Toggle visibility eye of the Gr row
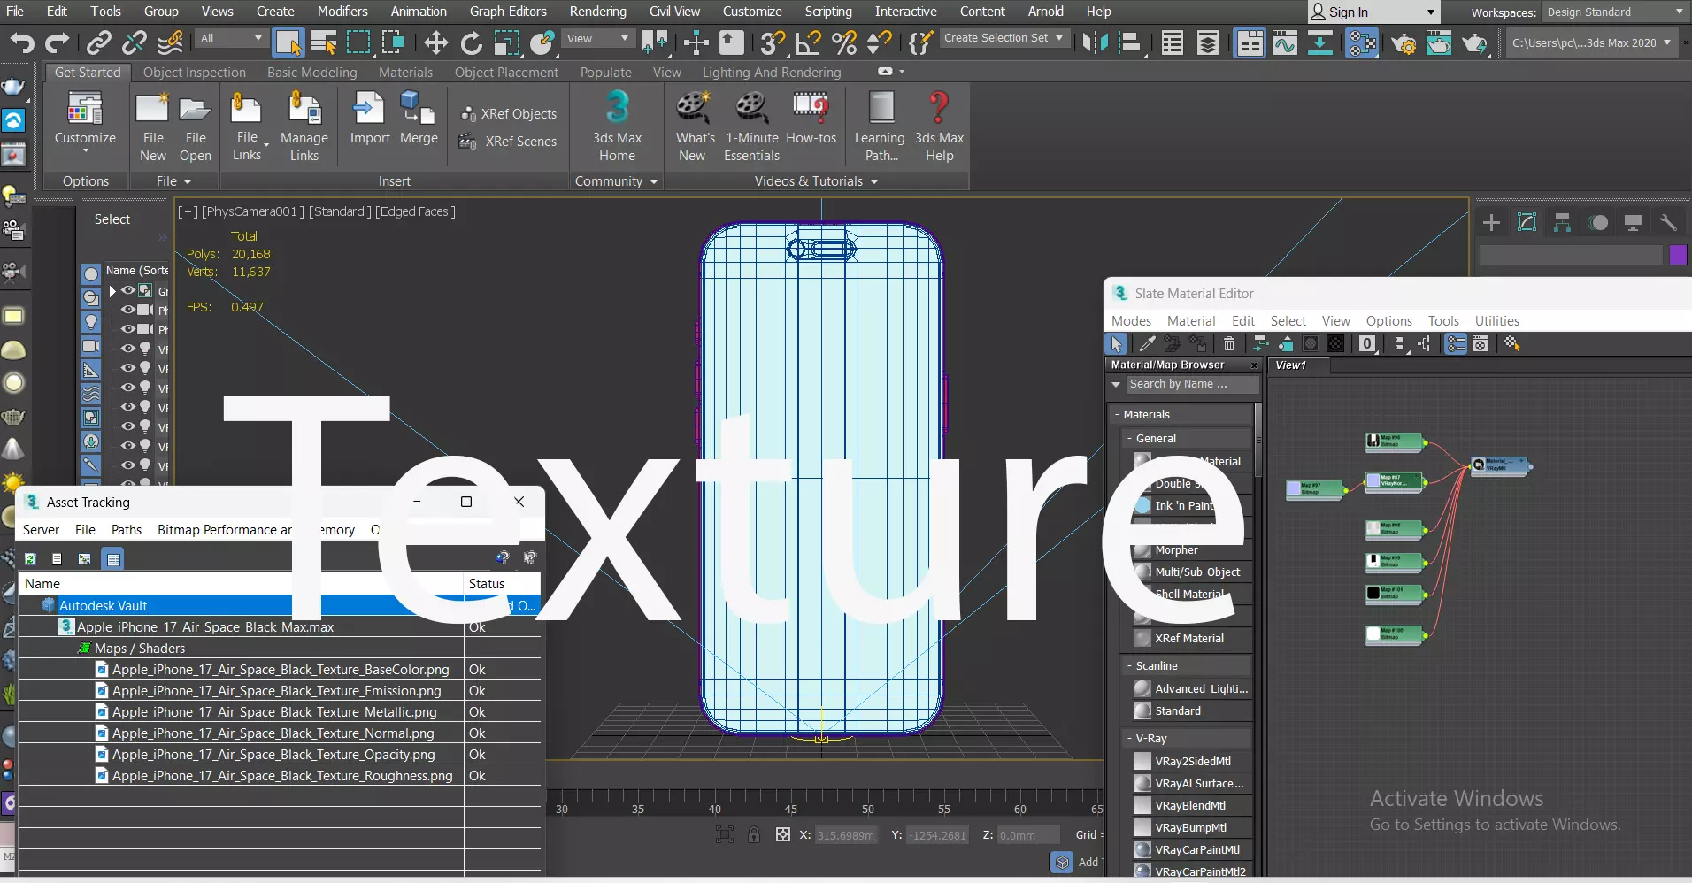Screen dimensions: 1692x883 click(127, 290)
